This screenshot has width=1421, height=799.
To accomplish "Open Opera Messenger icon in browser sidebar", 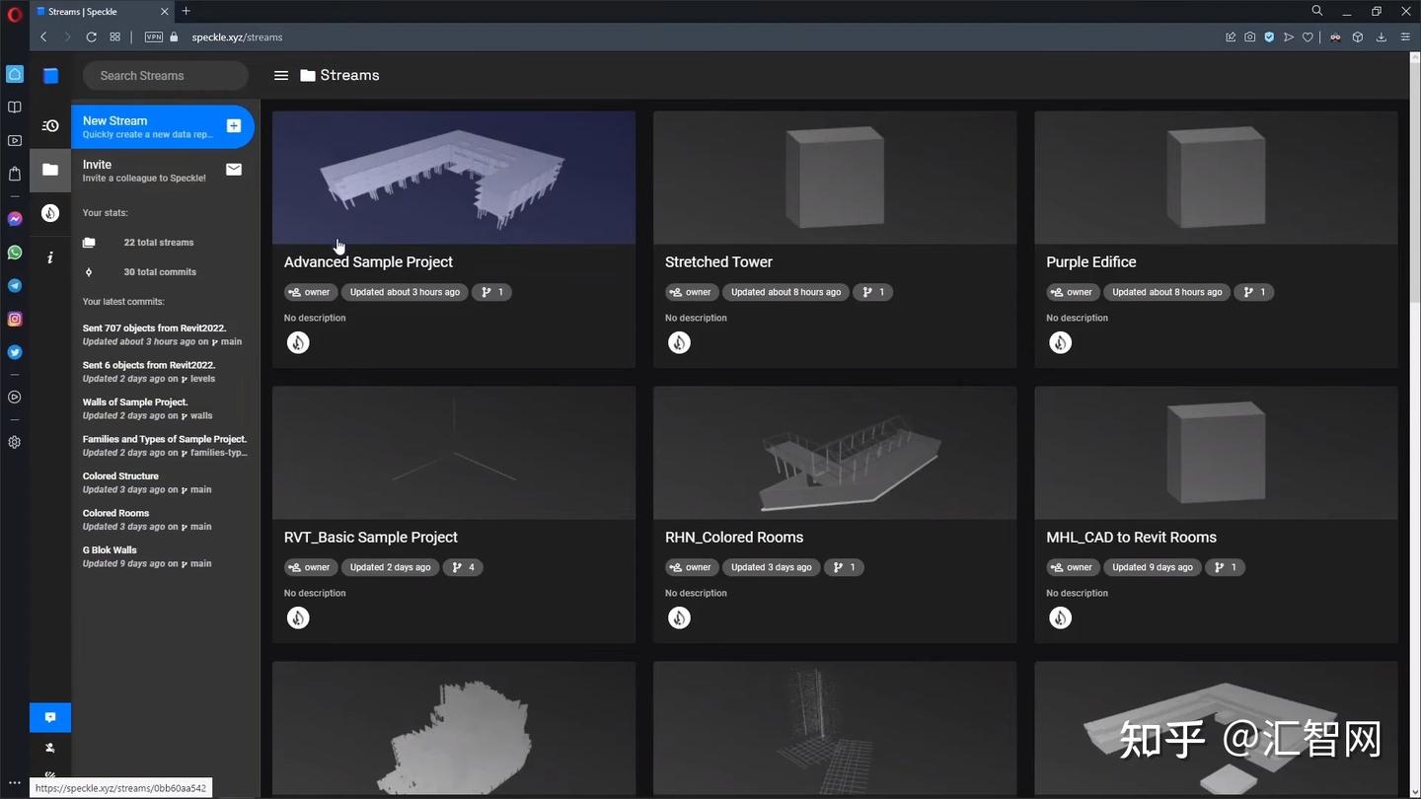I will point(15,219).
